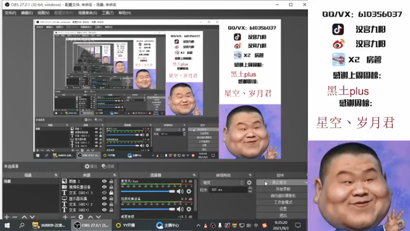Image resolution: width=410 pixels, height=231 pixels.
Task: Add a new scene with the plus icon
Action: coord(7,217)
